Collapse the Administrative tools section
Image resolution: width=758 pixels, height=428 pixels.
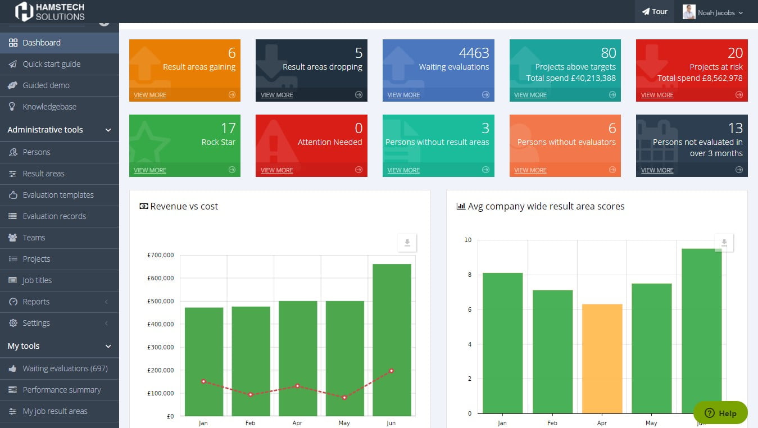(x=108, y=130)
